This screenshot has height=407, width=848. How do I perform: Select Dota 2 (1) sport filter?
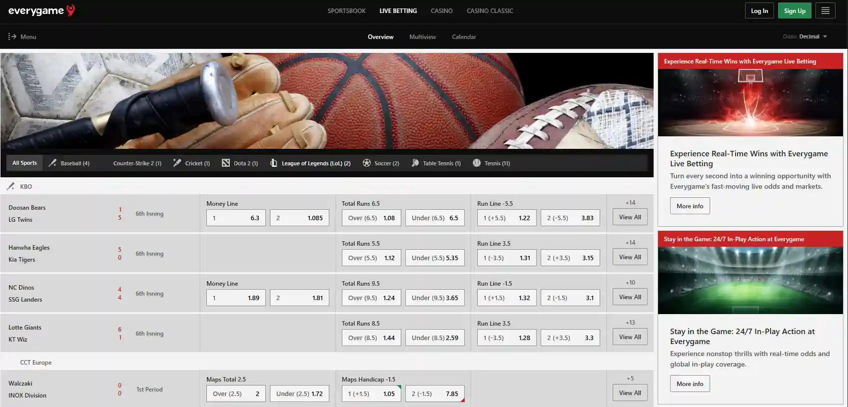[240, 163]
